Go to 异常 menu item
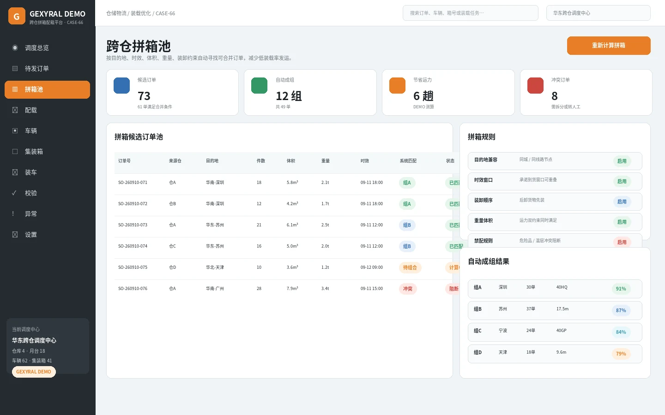Screen dimensions: 665x415 47,214
